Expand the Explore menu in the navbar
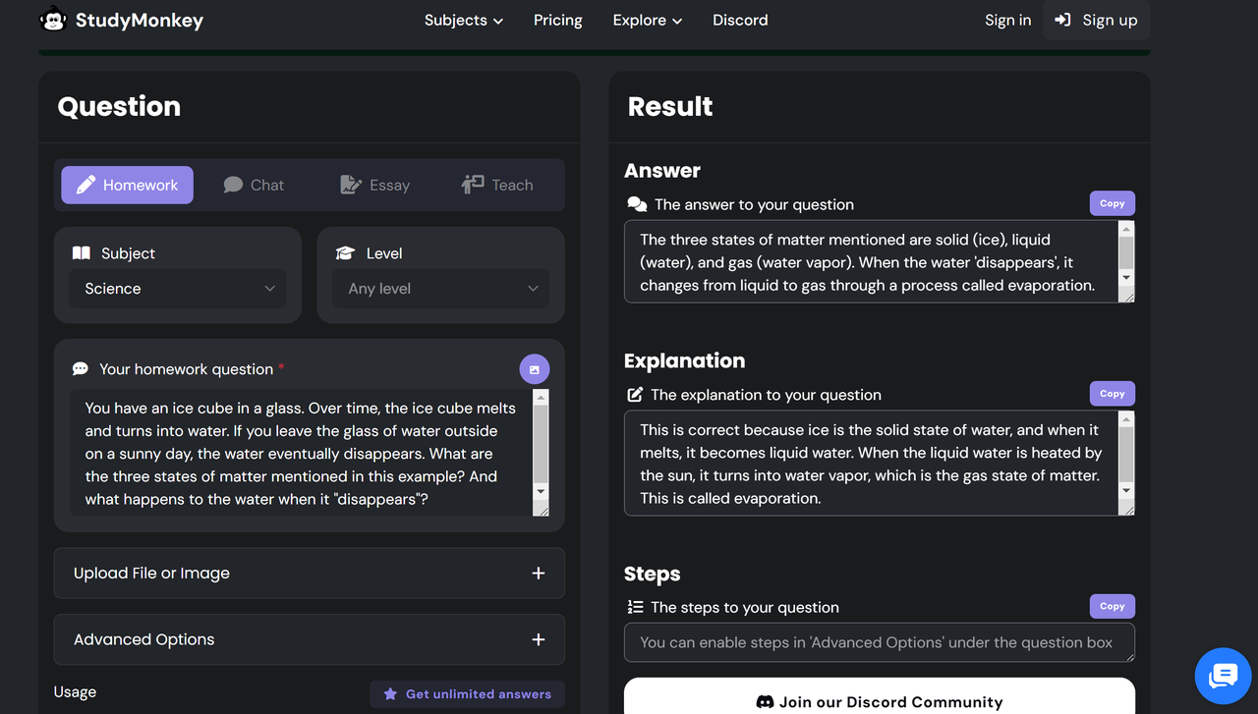 tap(647, 20)
